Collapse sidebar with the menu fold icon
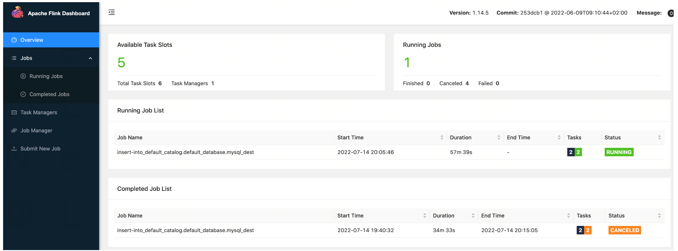 pos(112,12)
